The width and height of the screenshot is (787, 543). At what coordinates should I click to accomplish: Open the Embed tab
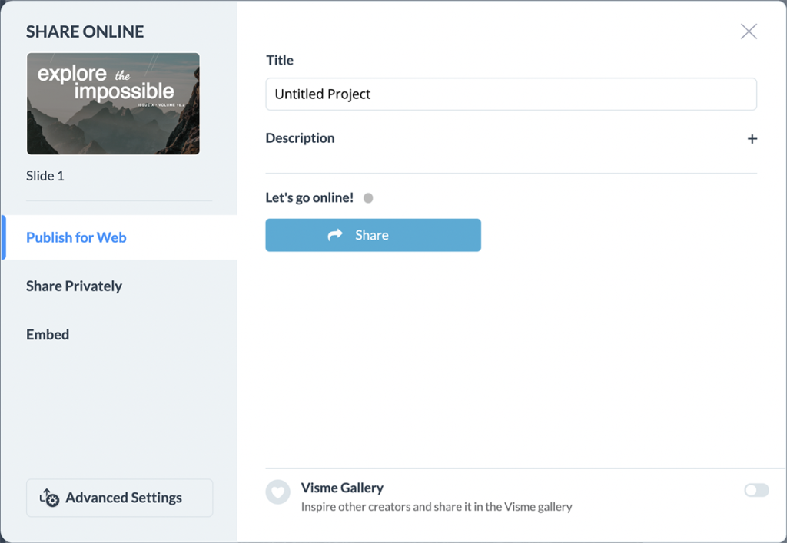point(47,334)
